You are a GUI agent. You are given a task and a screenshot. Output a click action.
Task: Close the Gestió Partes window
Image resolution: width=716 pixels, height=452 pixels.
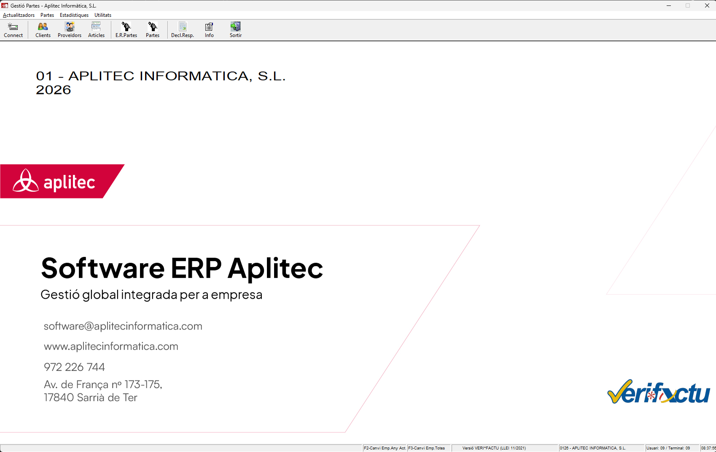click(x=707, y=5)
